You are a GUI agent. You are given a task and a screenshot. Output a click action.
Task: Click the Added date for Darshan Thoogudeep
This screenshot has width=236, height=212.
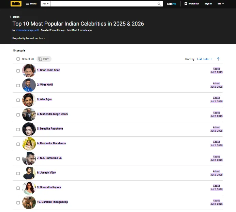point(217,202)
